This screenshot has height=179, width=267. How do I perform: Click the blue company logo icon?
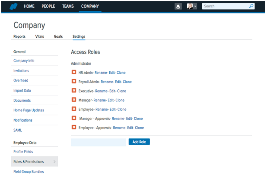coord(14,6)
